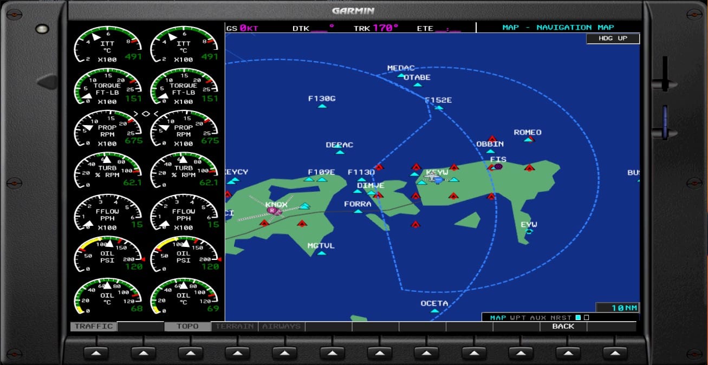Screen dimensions: 708x365
Task: Click the left engine ITT gauge
Action: pyautogui.click(x=107, y=44)
